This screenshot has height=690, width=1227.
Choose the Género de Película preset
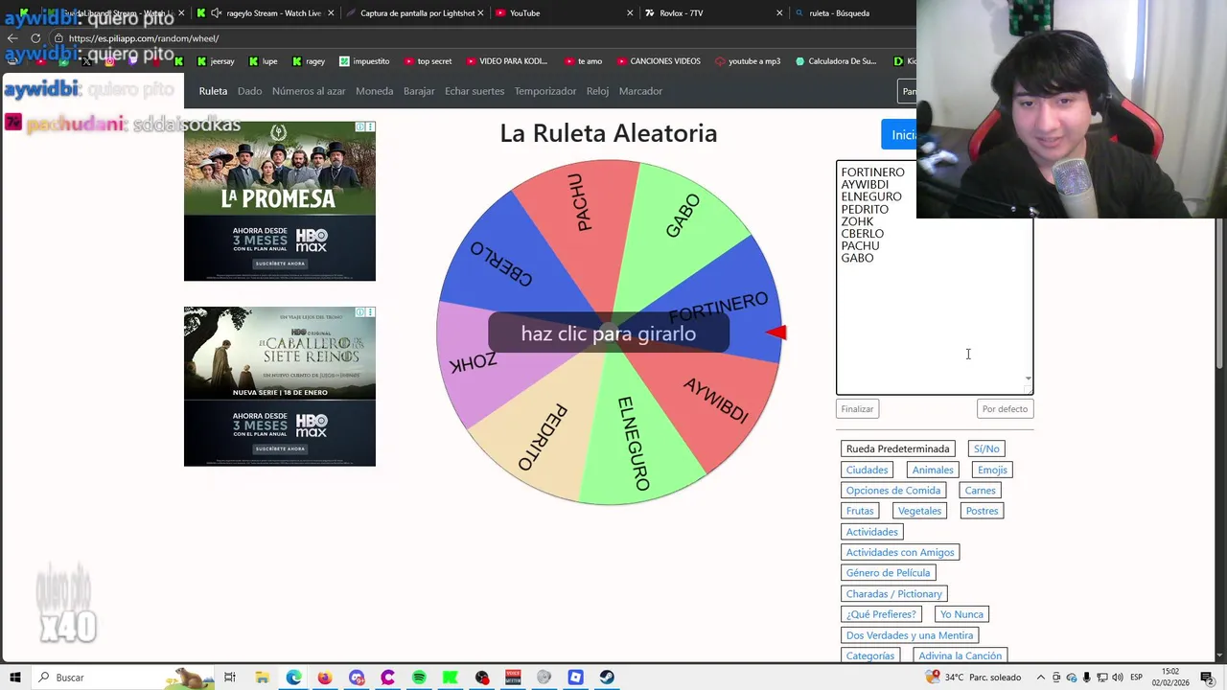coord(888,573)
